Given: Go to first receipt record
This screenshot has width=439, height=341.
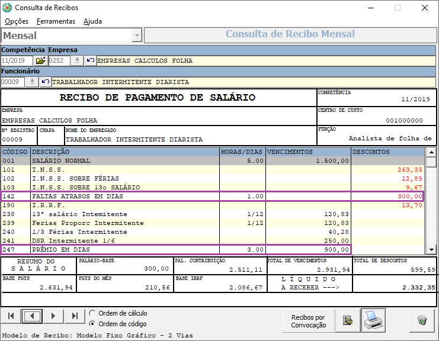Looking at the screenshot, I should coord(11,316).
